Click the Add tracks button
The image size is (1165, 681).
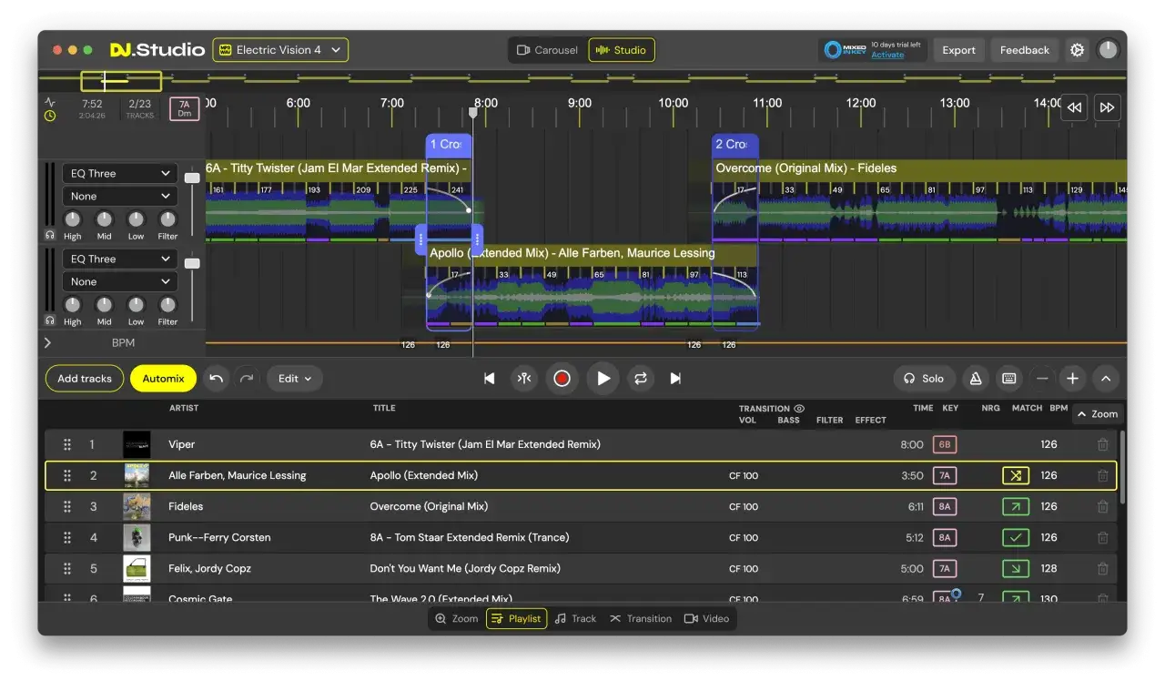pos(85,379)
